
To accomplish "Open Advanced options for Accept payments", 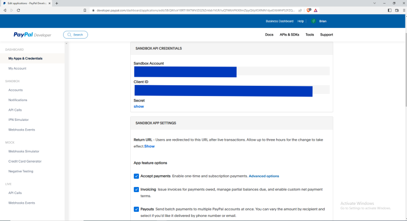I will pyautogui.click(x=264, y=176).
